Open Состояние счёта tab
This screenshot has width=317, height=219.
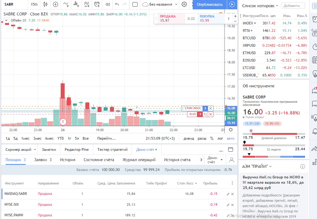(x=99, y=160)
